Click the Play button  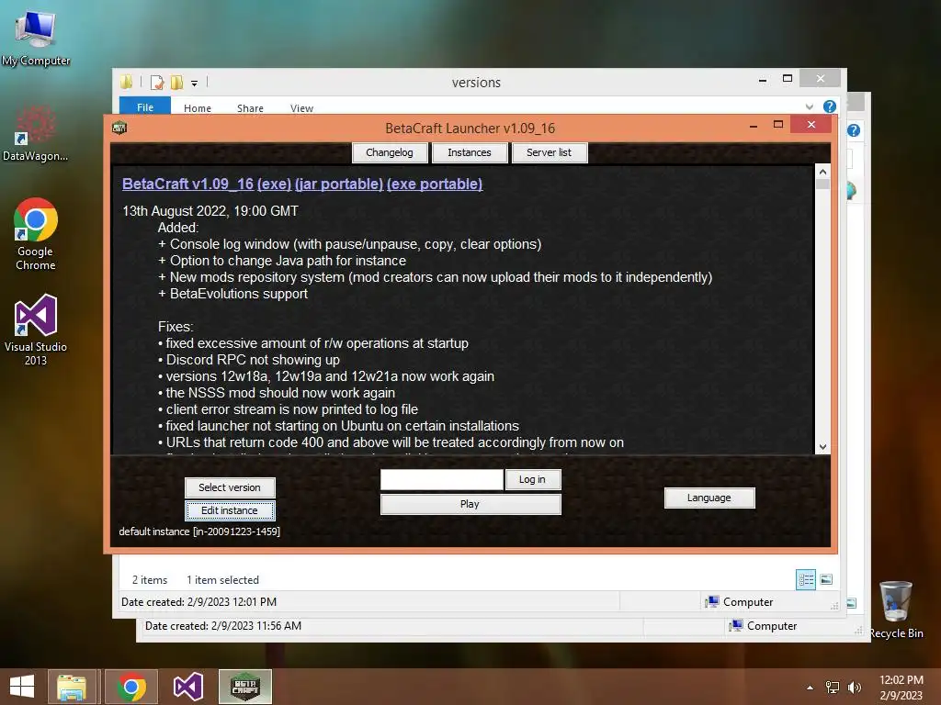click(x=470, y=504)
